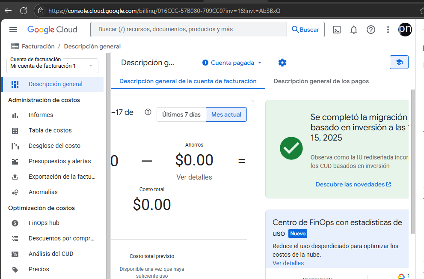Click the billing settings gear icon
Screen dimensions: 424x279
(x=282, y=63)
